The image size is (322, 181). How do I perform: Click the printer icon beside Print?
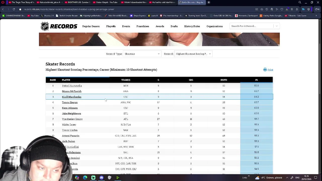(x=265, y=70)
